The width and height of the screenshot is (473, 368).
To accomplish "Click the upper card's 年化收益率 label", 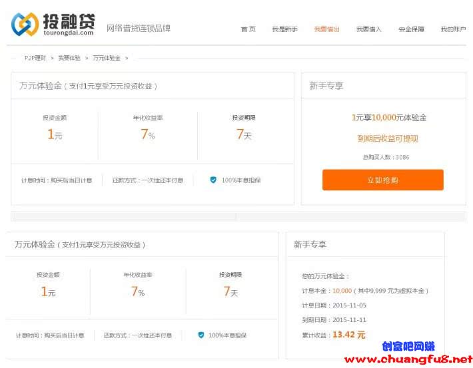I will (148, 118).
